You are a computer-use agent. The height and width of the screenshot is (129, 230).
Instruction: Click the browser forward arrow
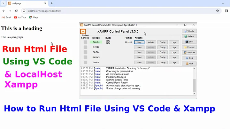coord(10,11)
